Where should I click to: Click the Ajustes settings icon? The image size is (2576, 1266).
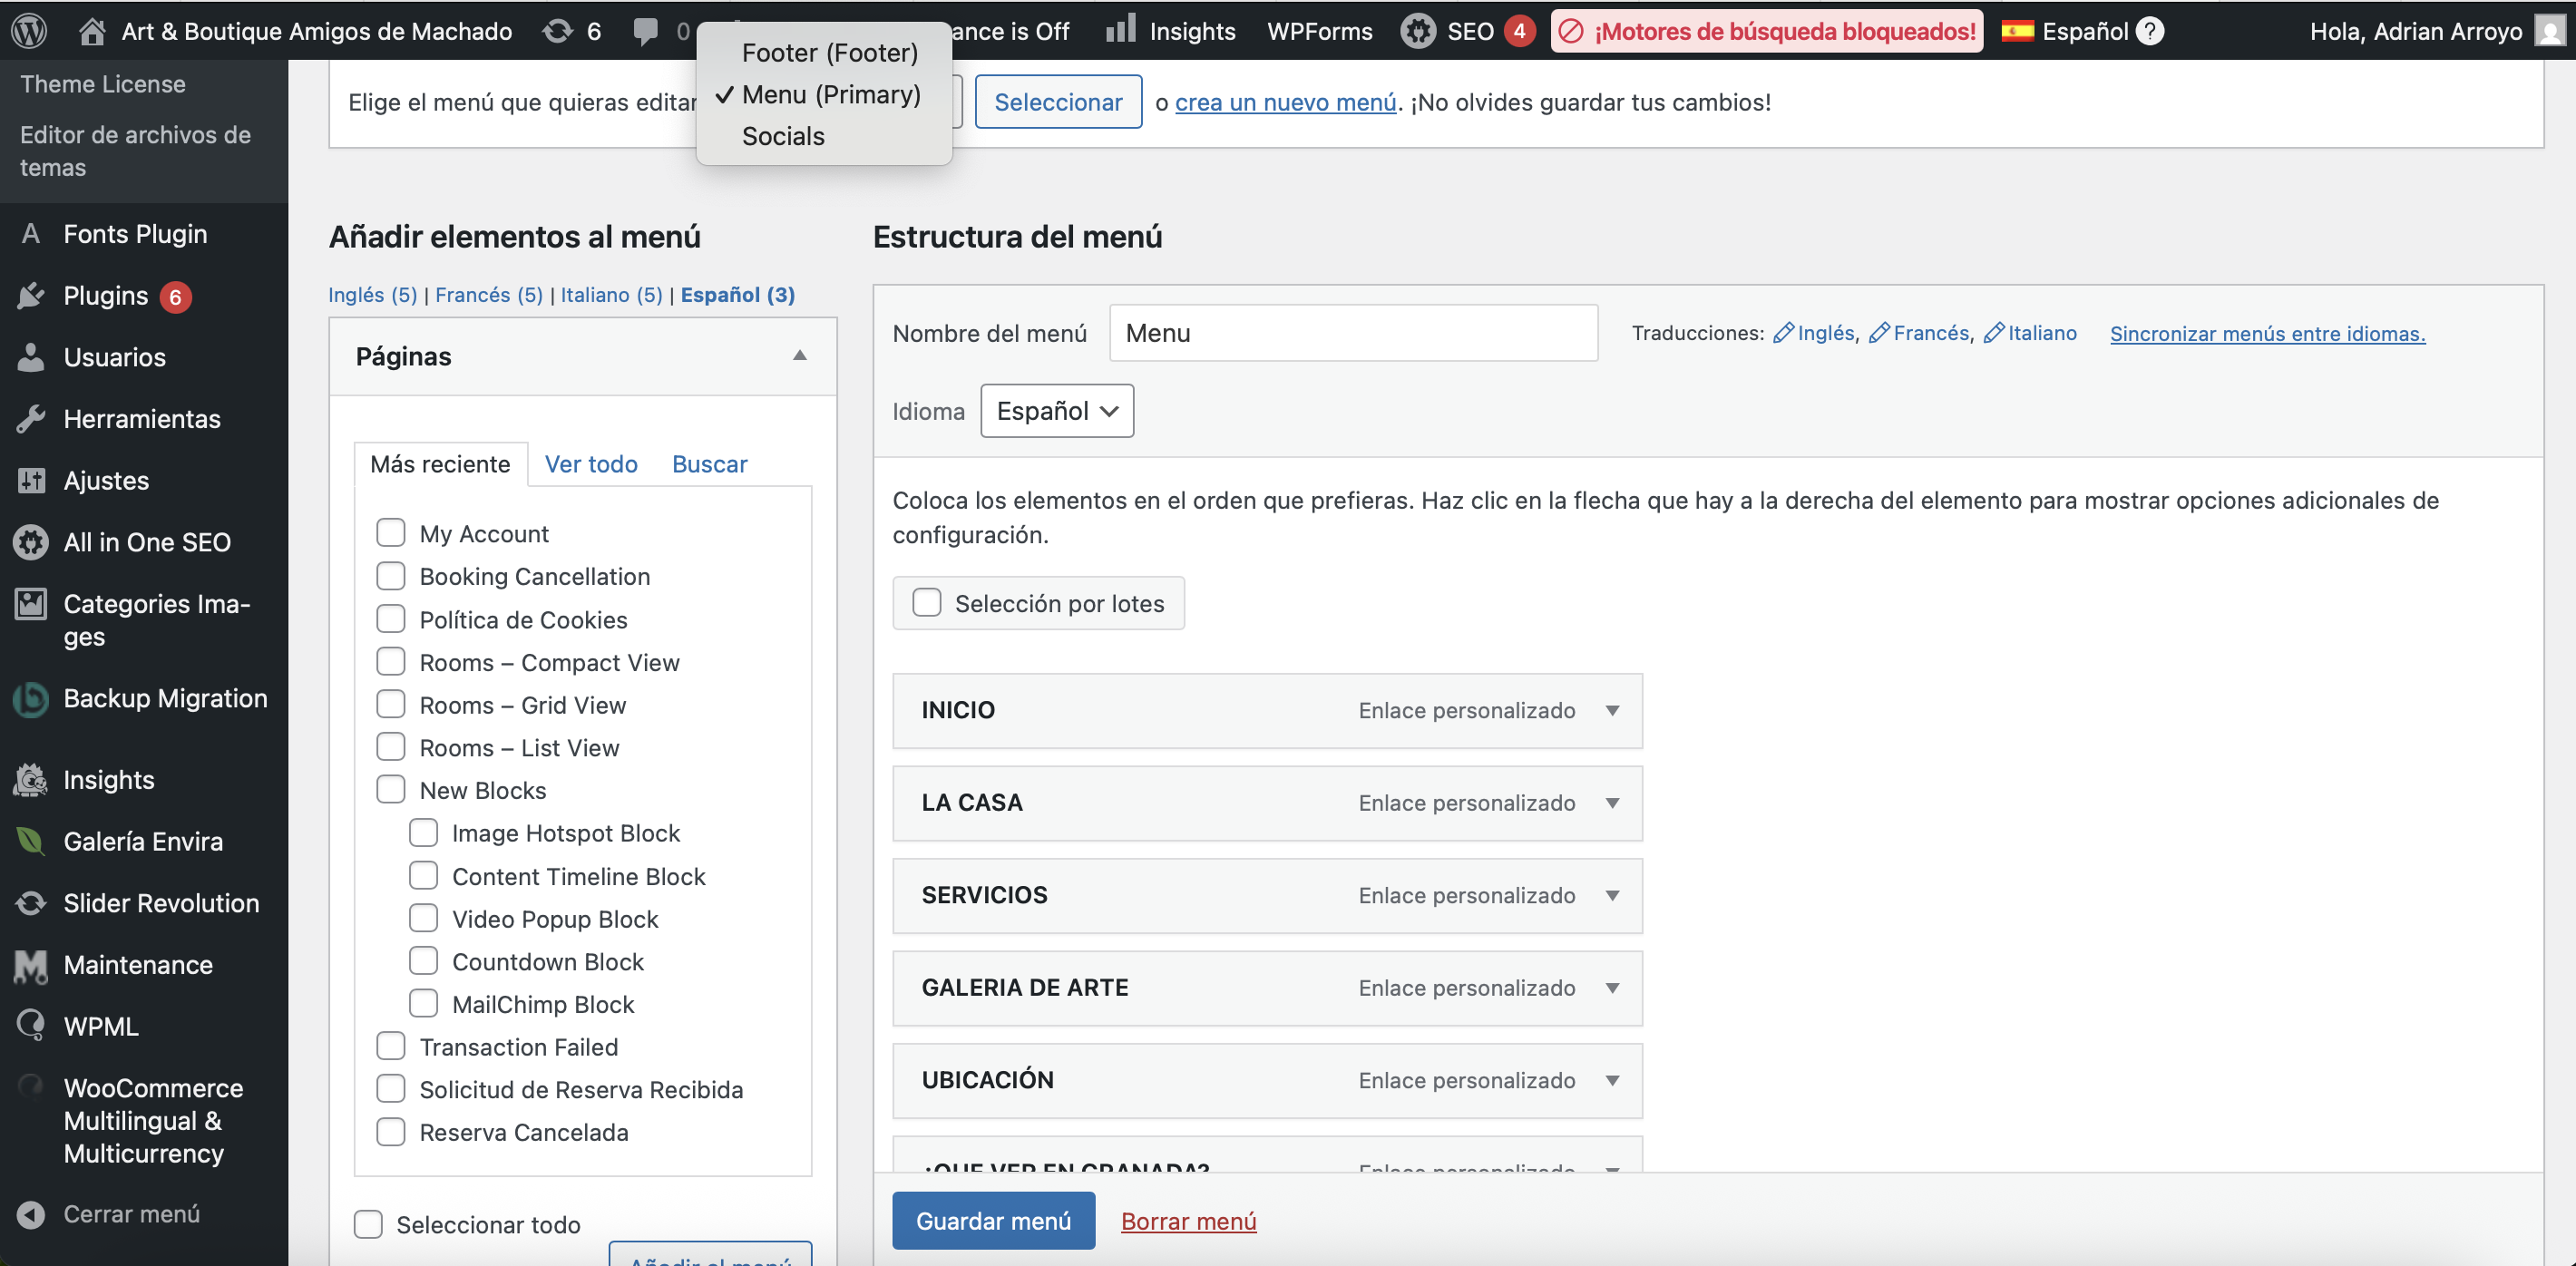(31, 481)
